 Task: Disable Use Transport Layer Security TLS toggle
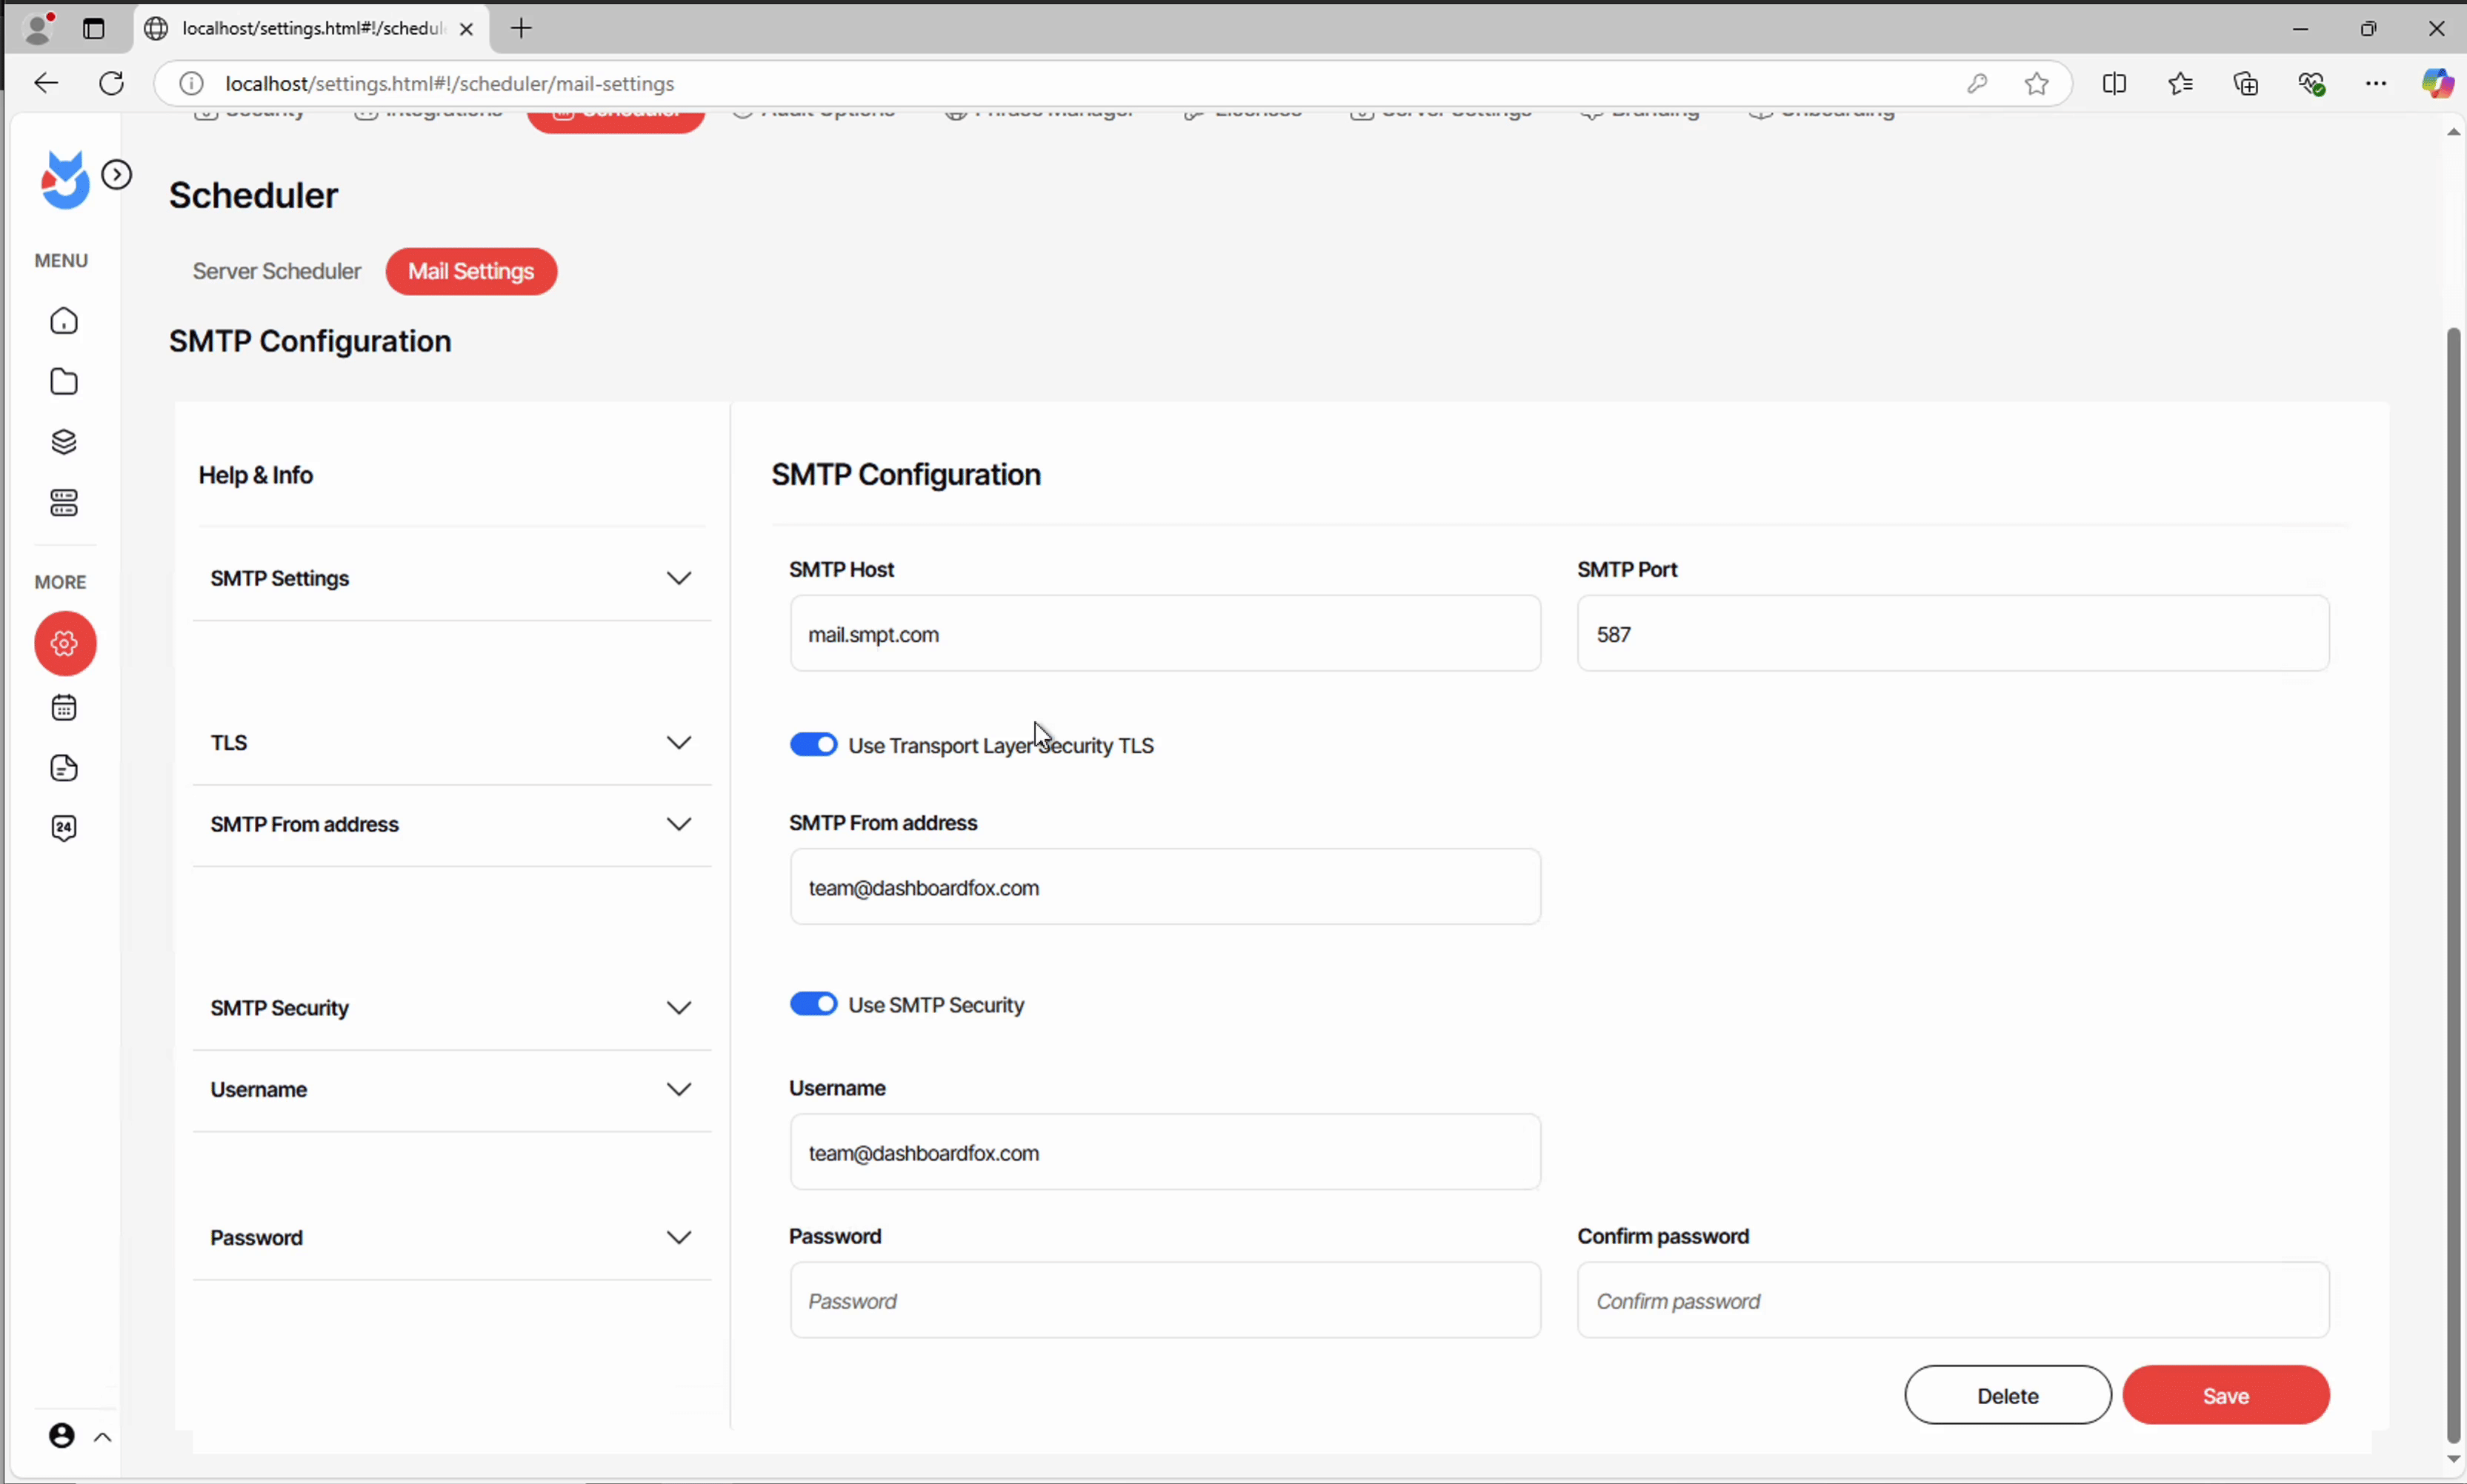pos(813,745)
